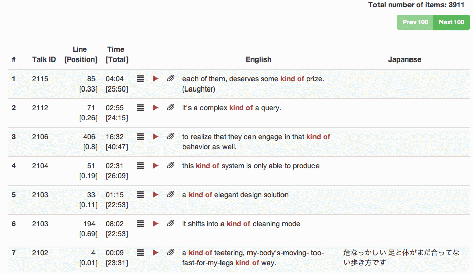Click the Line [Position] column header
This screenshot has height=274, width=473.
(x=80, y=54)
